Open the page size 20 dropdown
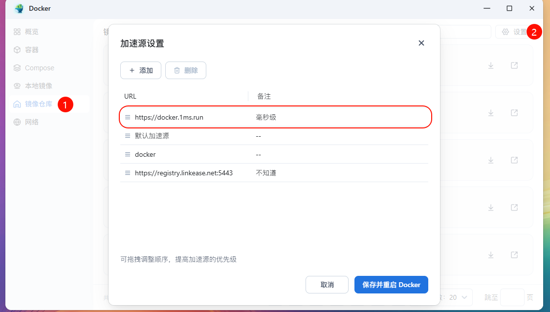This screenshot has width=550, height=312. click(x=458, y=297)
